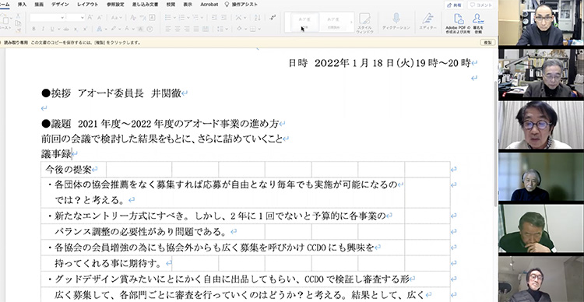Open the 差し込み文書 tab
The image size is (584, 302).
pos(145,5)
